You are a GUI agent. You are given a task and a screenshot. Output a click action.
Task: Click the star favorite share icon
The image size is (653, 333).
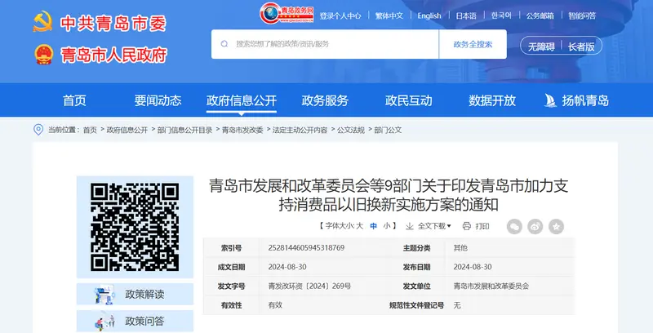pyautogui.click(x=556, y=226)
